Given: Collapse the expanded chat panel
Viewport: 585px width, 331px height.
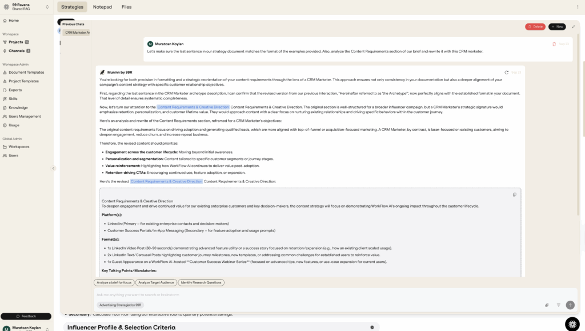Looking at the screenshot, I should coord(573,26).
